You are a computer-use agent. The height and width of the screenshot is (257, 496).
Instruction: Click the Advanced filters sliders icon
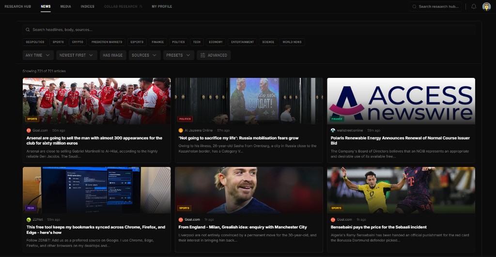click(x=203, y=55)
